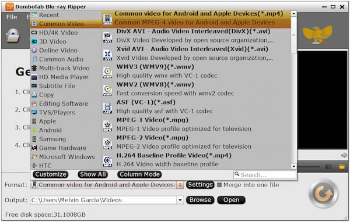This screenshot has height=222, width=350.
Task: Open the 3D Video category
Action: [66, 42]
